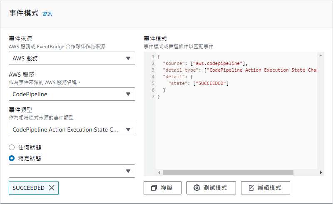The width and height of the screenshot is (333, 204).
Task: Click the horizontal scrollbar right arrow
Action: pos(321,172)
